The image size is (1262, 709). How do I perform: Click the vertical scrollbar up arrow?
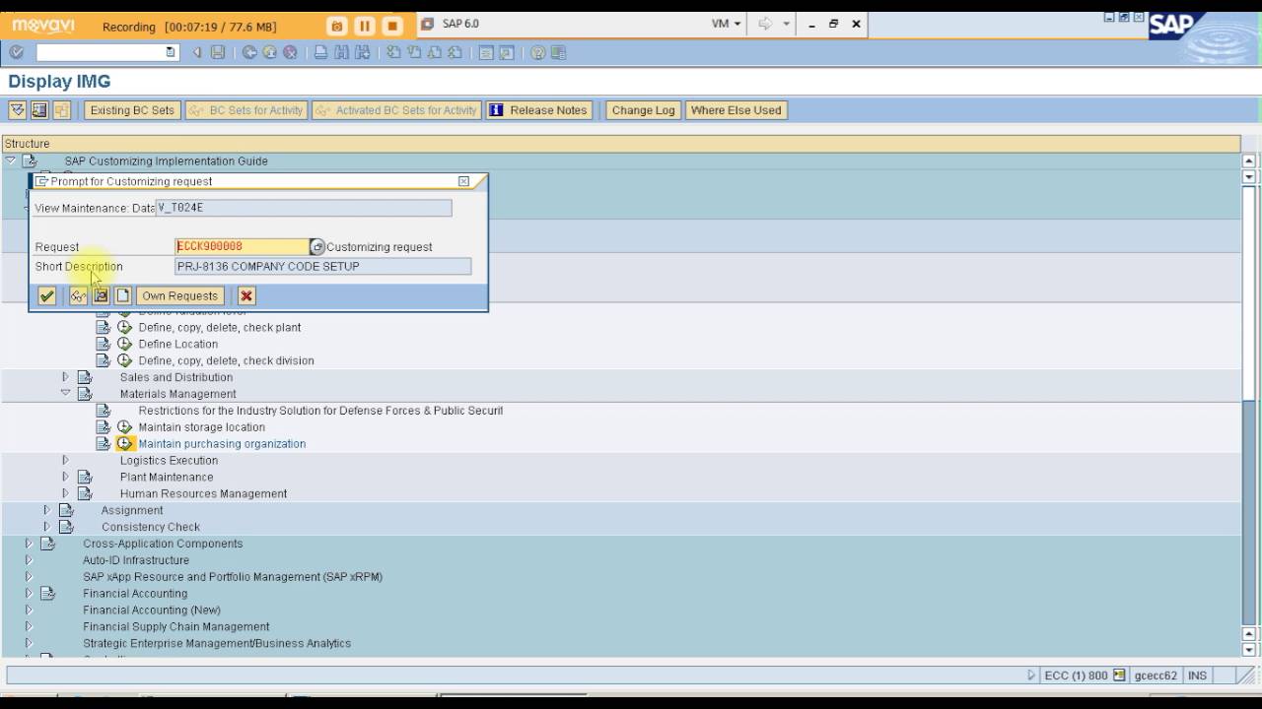pos(1249,161)
